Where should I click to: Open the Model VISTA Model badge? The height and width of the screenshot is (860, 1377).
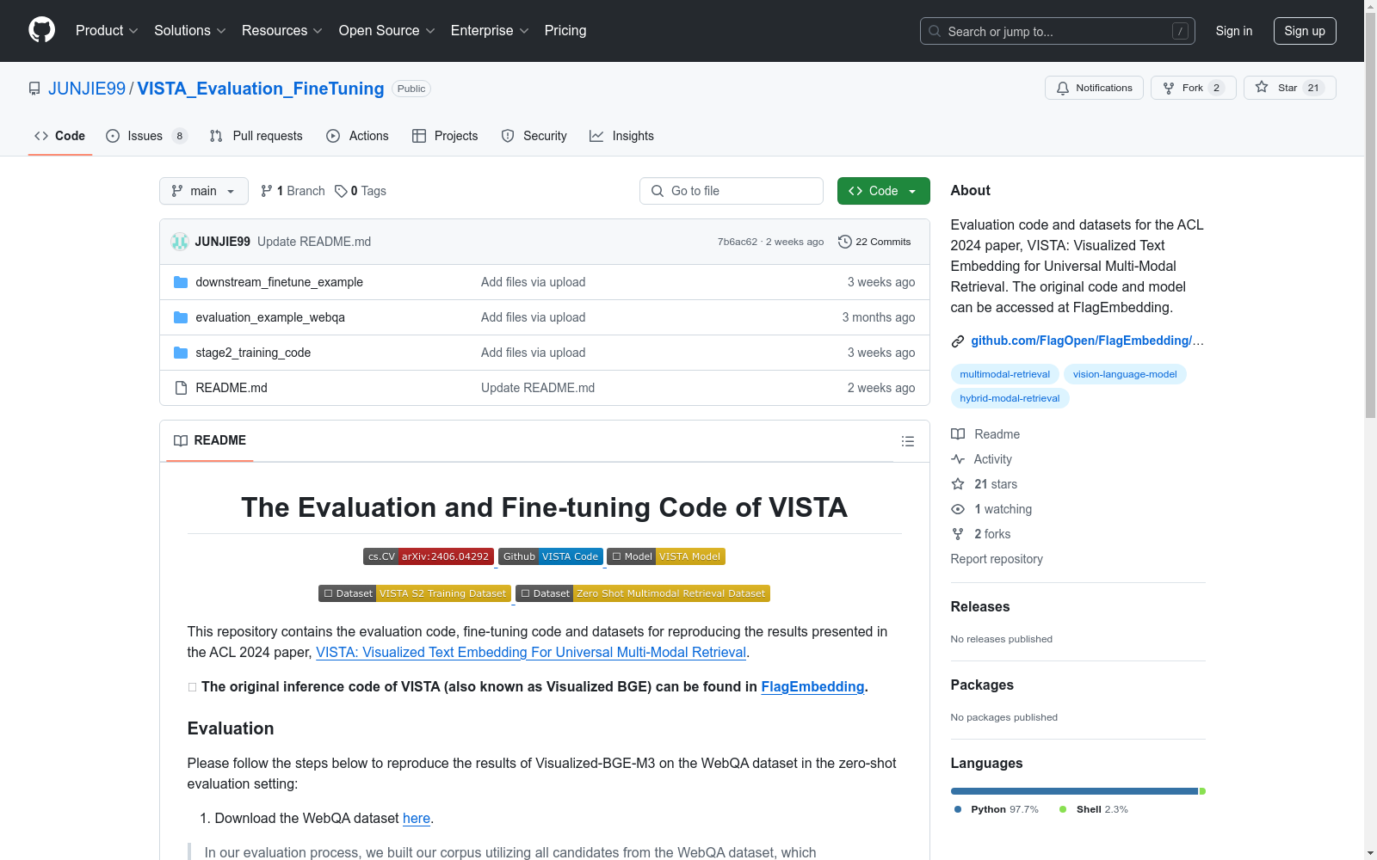pyautogui.click(x=666, y=556)
